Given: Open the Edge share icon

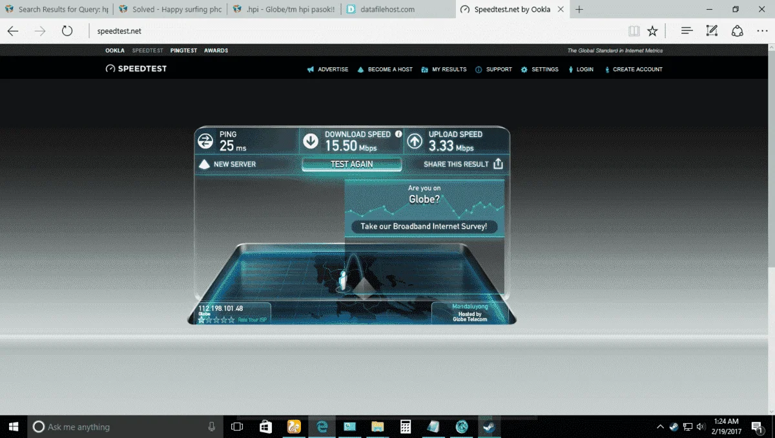Looking at the screenshot, I should tap(737, 31).
